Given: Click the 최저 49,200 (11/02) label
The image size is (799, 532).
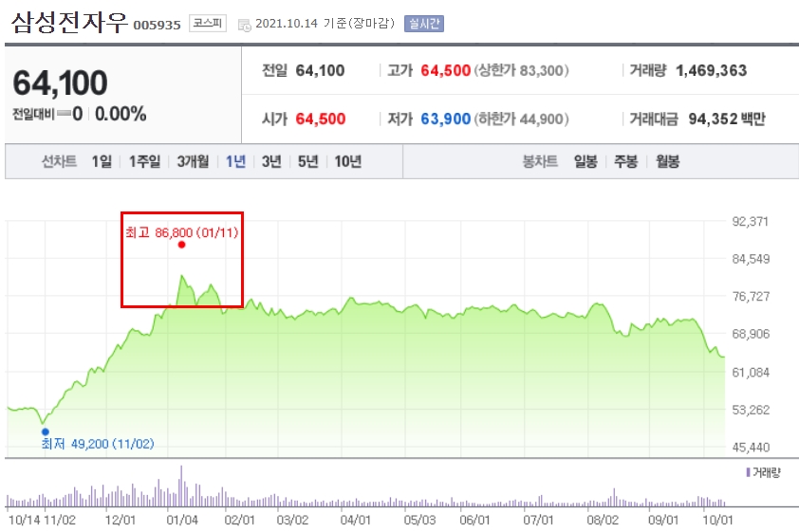Looking at the screenshot, I should point(98,444).
